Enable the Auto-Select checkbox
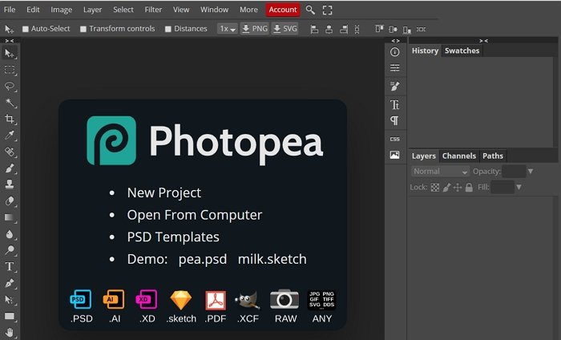The width and height of the screenshot is (561, 340). [x=25, y=29]
